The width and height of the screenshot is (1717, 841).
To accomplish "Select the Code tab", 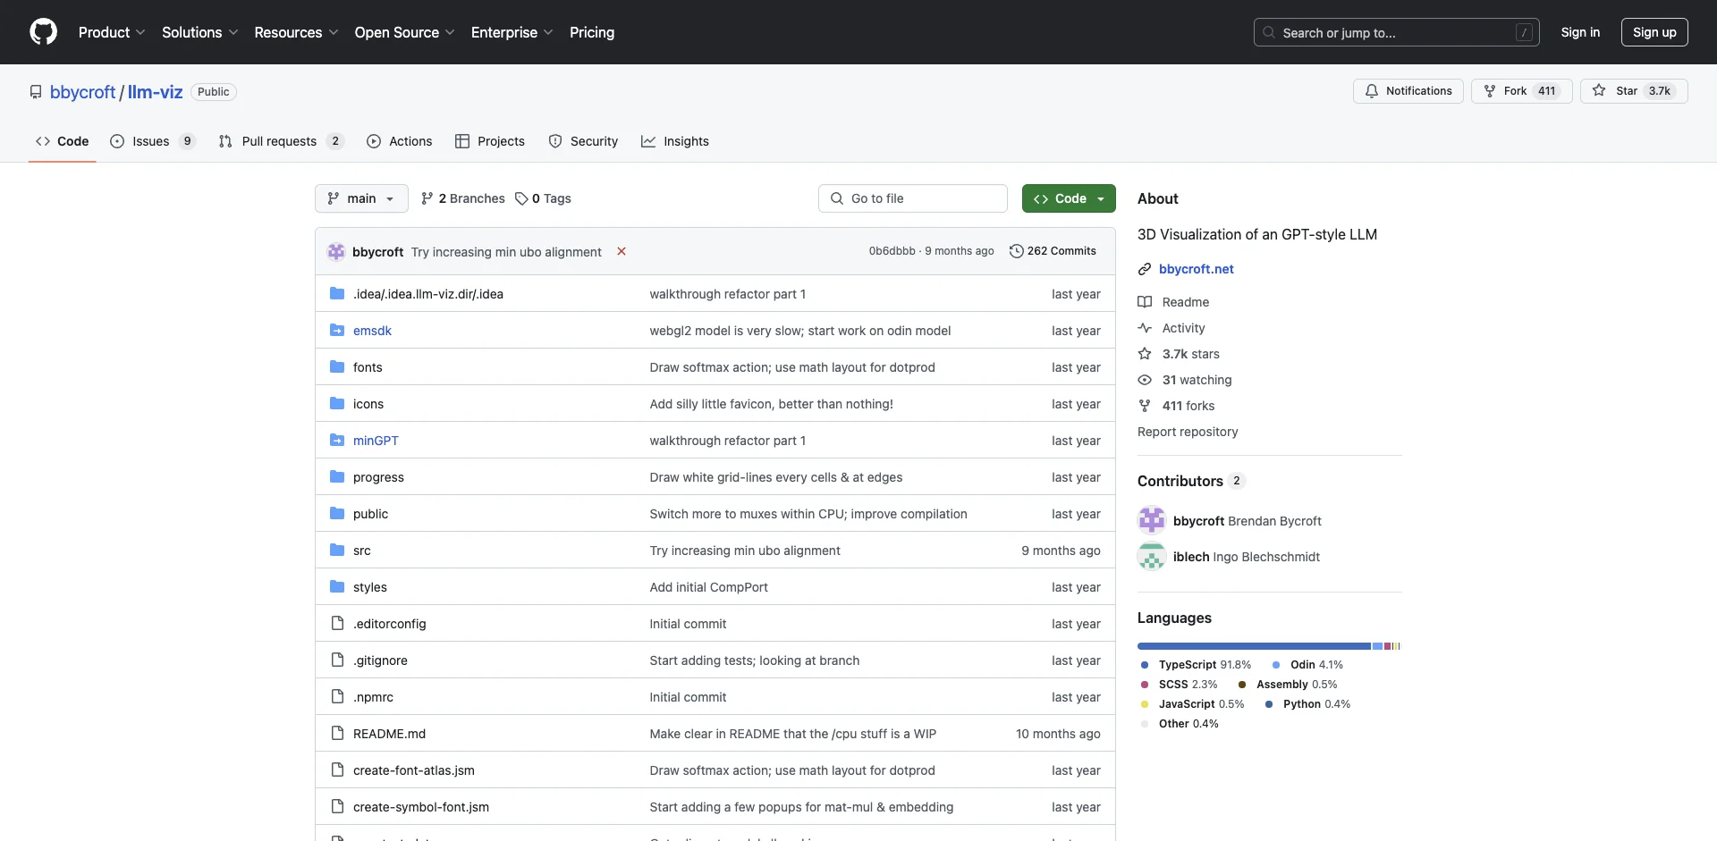I will (63, 141).
